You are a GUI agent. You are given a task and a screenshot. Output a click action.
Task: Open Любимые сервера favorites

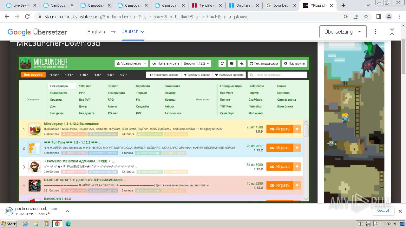[229, 75]
